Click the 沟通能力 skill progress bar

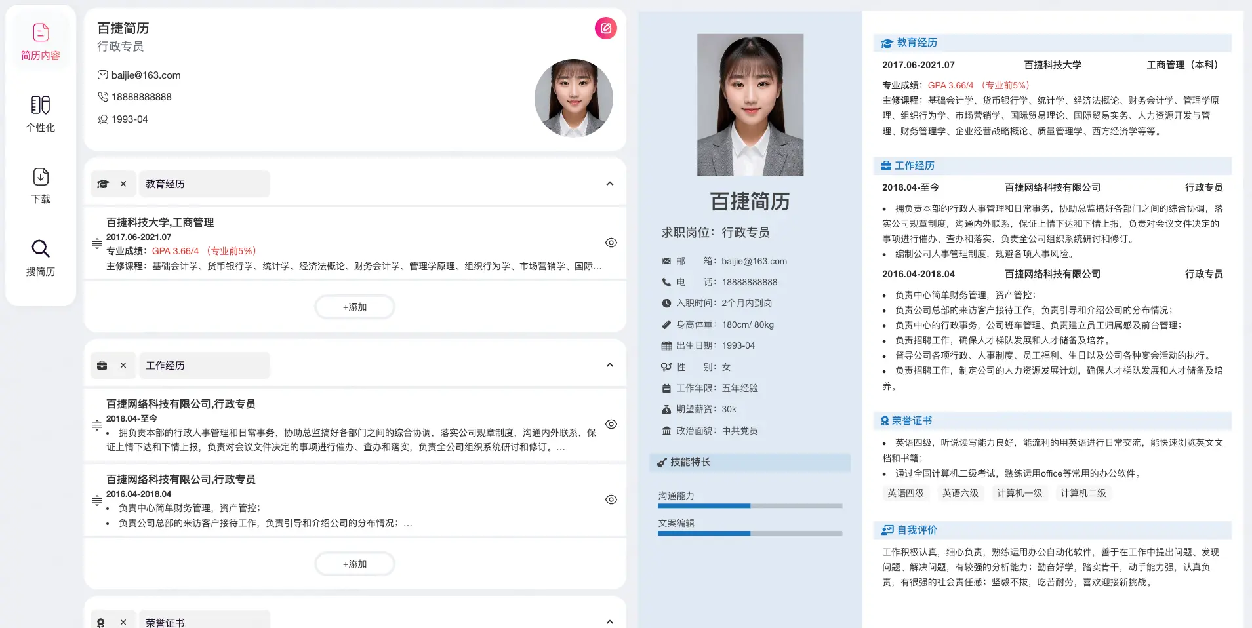pyautogui.click(x=750, y=506)
